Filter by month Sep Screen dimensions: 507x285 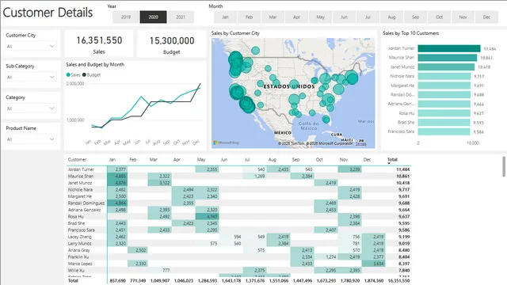coord(415,17)
